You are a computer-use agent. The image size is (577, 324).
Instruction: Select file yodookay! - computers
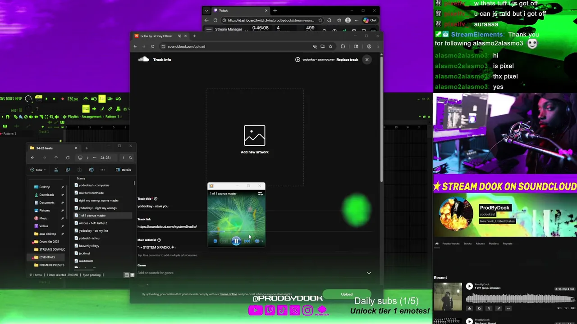coord(94,185)
